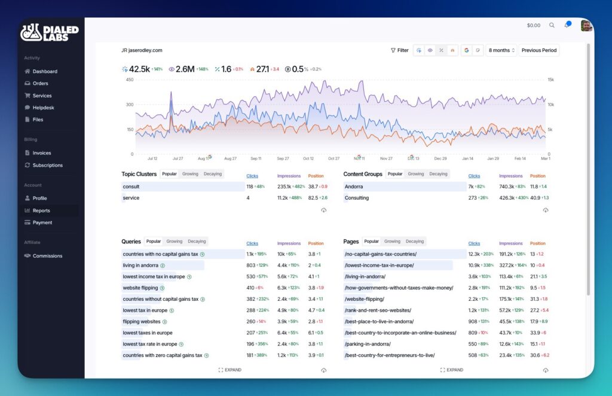Click the Profile person icon in sidebar
Screen dimensions: 612x396
click(27, 199)
